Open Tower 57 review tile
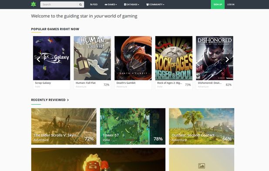 tap(133, 126)
